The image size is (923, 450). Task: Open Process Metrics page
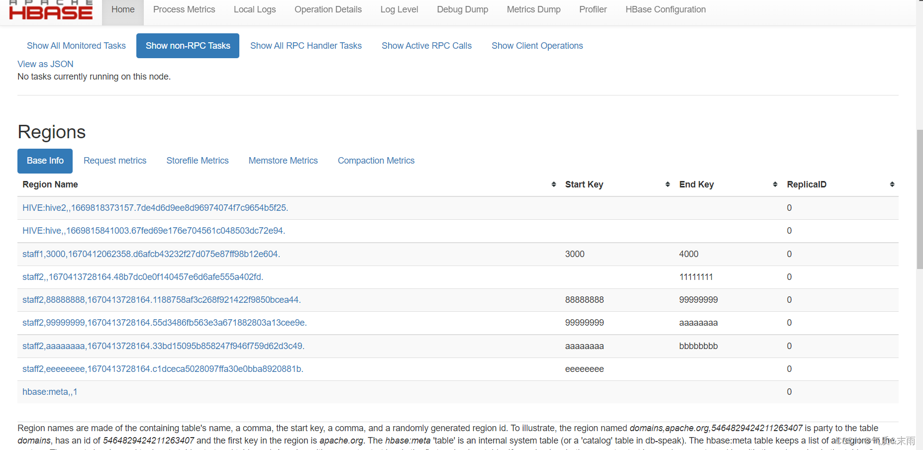[184, 9]
